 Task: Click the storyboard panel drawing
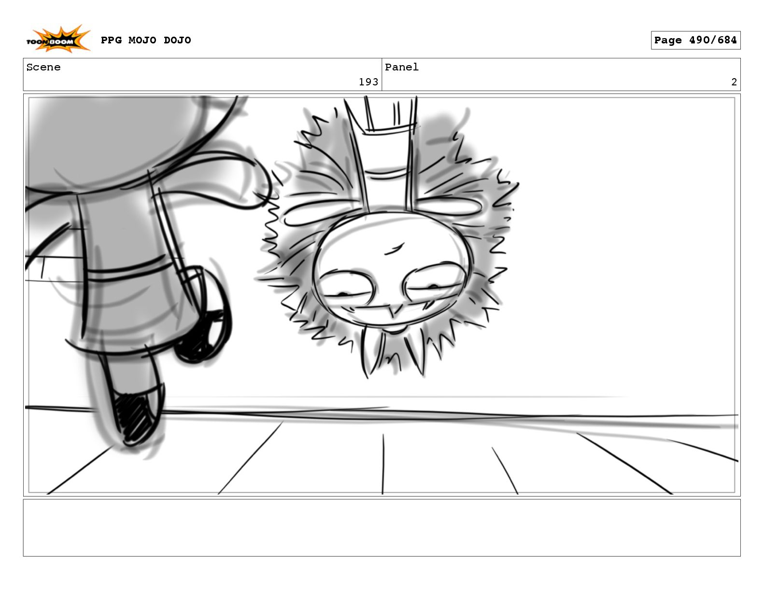click(x=382, y=295)
